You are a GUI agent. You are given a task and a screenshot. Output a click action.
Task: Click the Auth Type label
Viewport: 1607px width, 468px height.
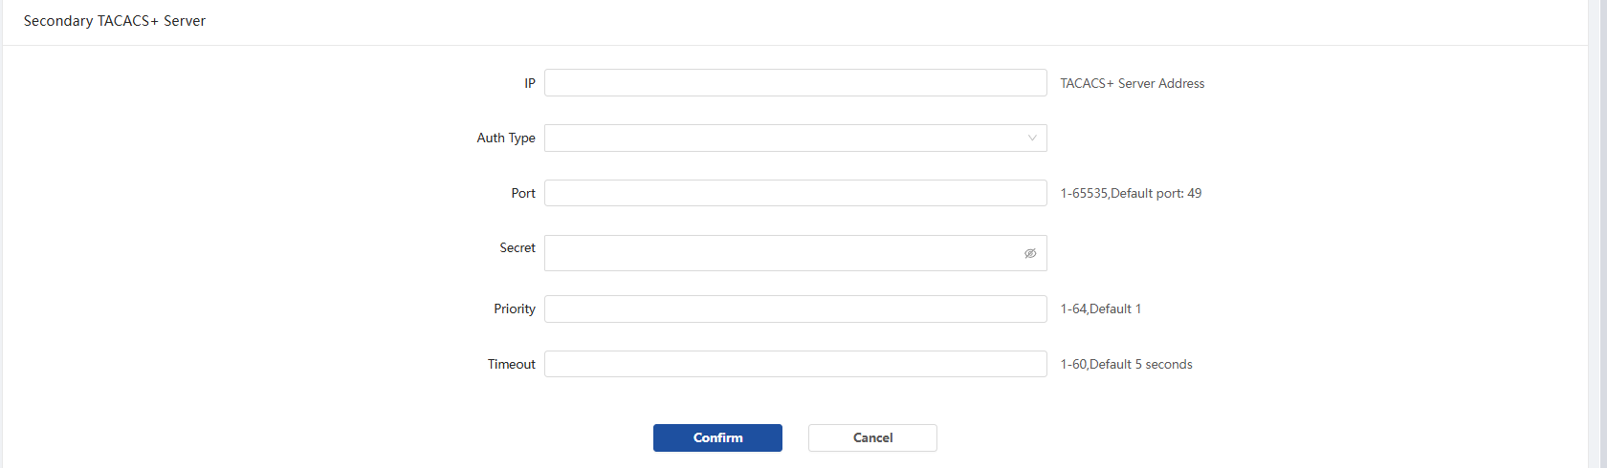[x=506, y=138]
